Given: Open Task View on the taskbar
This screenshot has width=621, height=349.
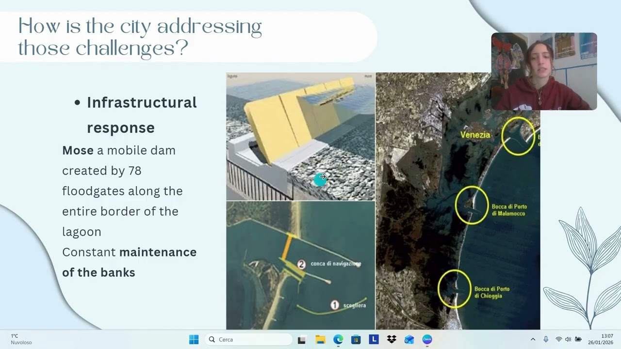Looking at the screenshot, I should coord(302,339).
